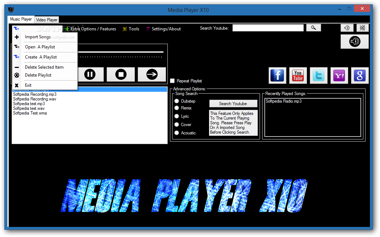380x237 pixels.
Task: Click the magnifier search YouTube button
Action: click(x=313, y=28)
